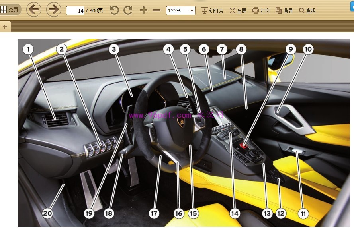Click callout number 9 on the diagram

pos(290,49)
